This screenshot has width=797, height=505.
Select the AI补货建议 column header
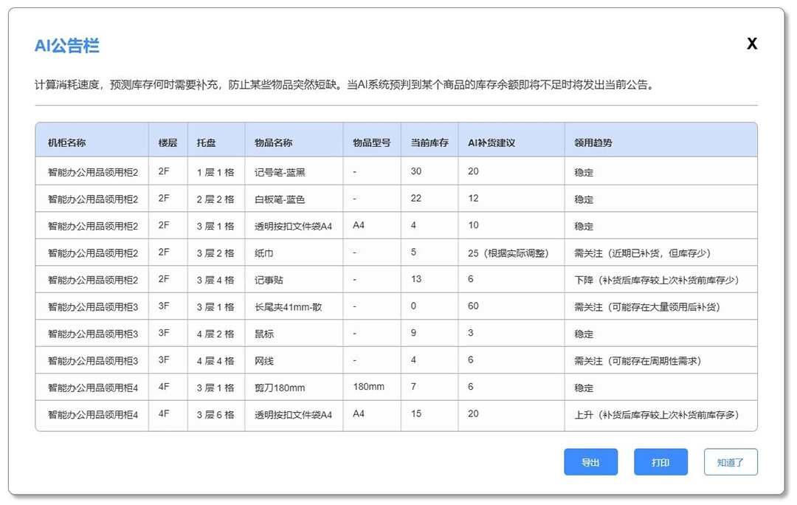click(x=491, y=142)
